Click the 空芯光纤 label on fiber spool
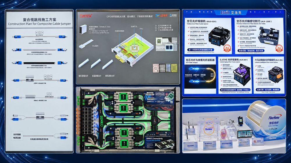The height and width of the screenshot is (163, 291). point(274,123)
